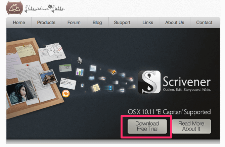Open the Blog section

pyautogui.click(x=97, y=22)
